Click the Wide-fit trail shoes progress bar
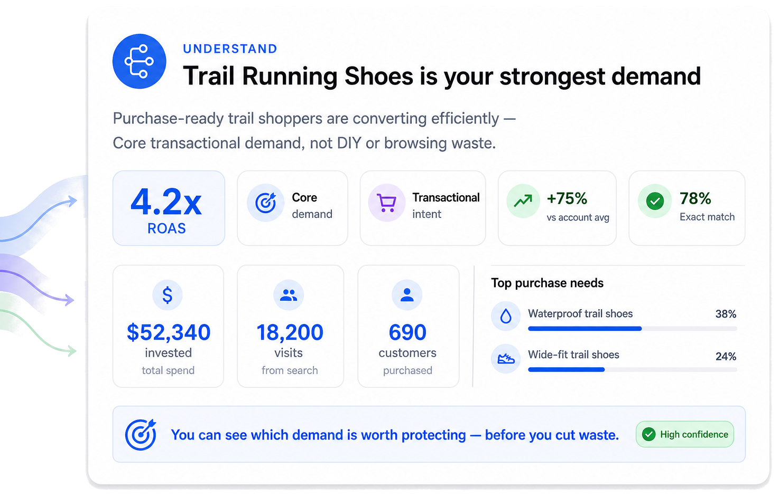 pos(633,370)
